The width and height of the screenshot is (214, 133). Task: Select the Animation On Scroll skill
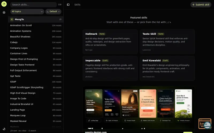36,25
